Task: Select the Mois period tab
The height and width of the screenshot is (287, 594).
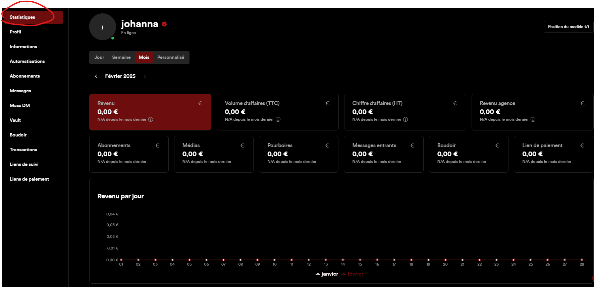Action: pos(144,57)
